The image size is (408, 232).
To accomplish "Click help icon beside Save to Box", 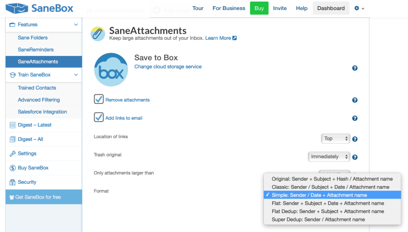I will coord(354,68).
